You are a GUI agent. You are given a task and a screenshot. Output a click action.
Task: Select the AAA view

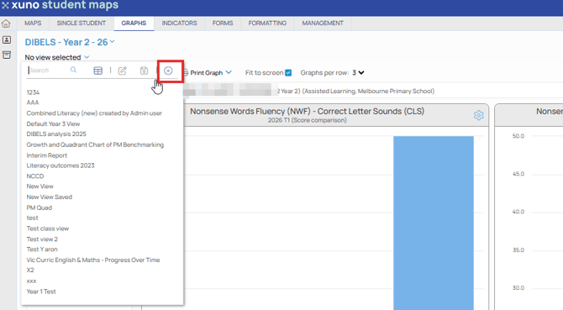33,102
